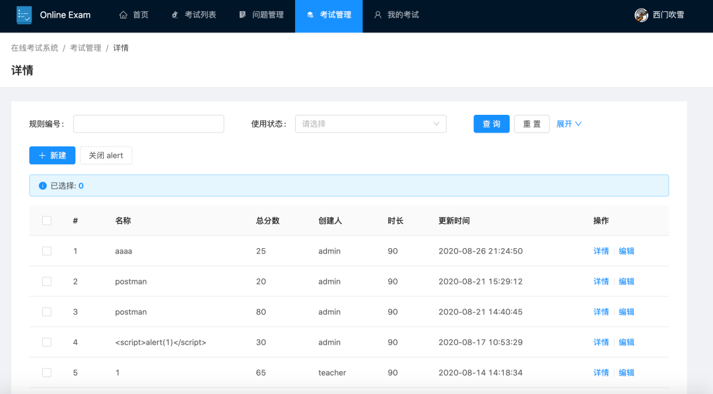Viewport: 713px width, 394px height.
Task: Click the info icon in the blue alert bar
Action: pyautogui.click(x=41, y=185)
